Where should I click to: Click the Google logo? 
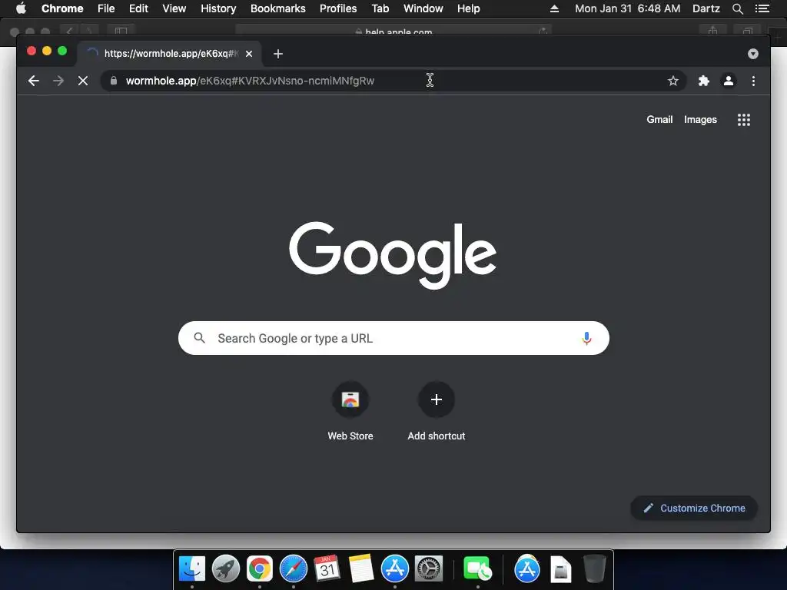coord(393,255)
